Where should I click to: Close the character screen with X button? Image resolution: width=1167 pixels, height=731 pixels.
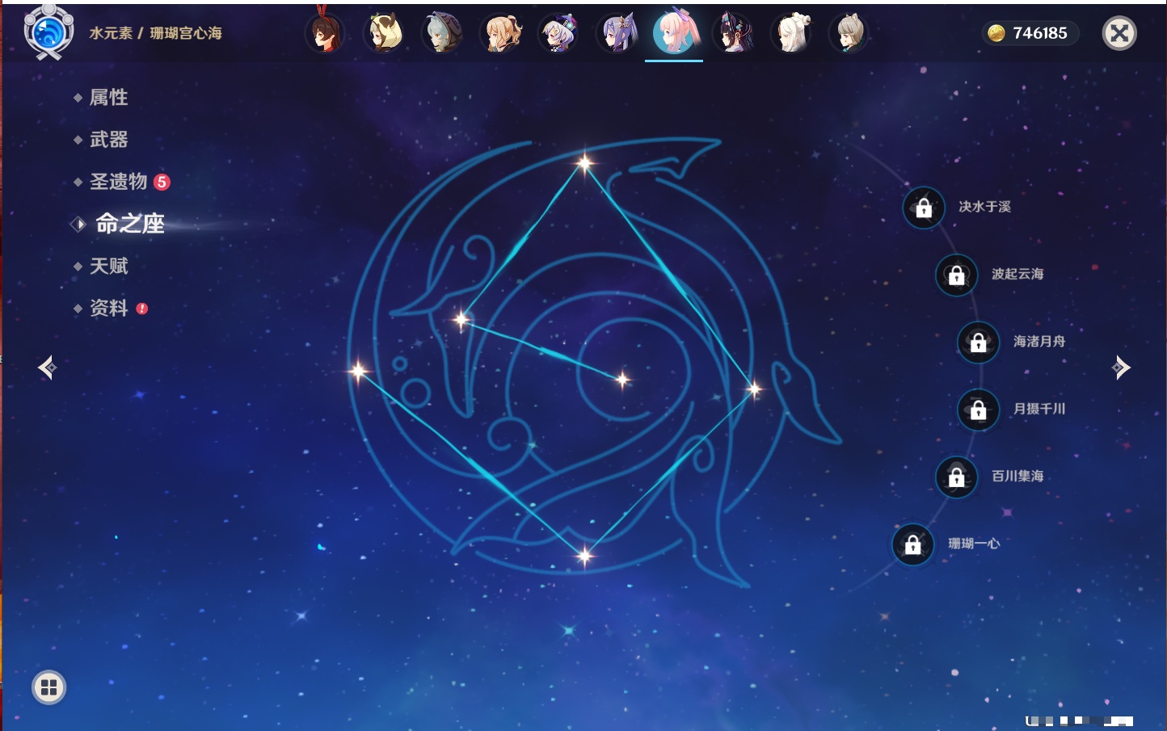click(x=1119, y=33)
